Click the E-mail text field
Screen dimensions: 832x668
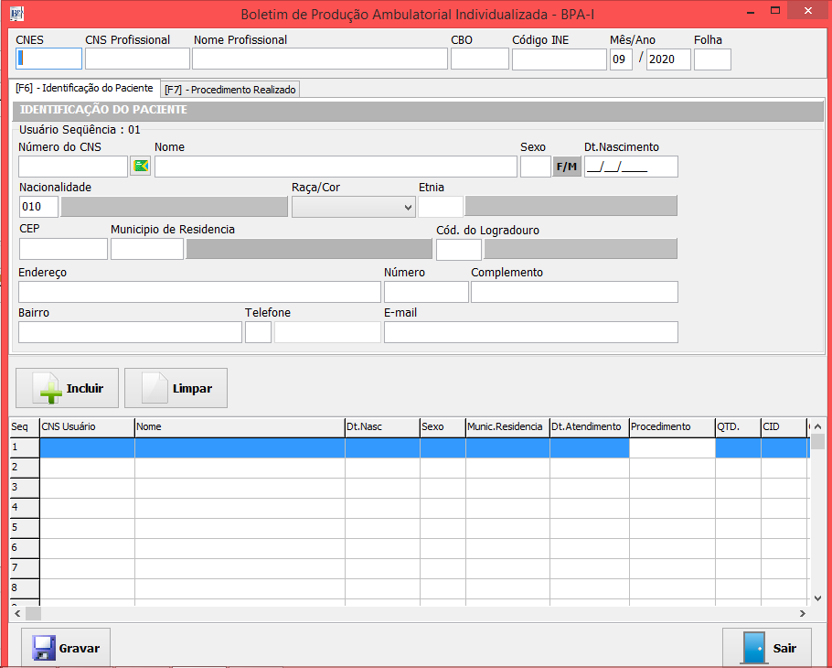click(x=530, y=331)
